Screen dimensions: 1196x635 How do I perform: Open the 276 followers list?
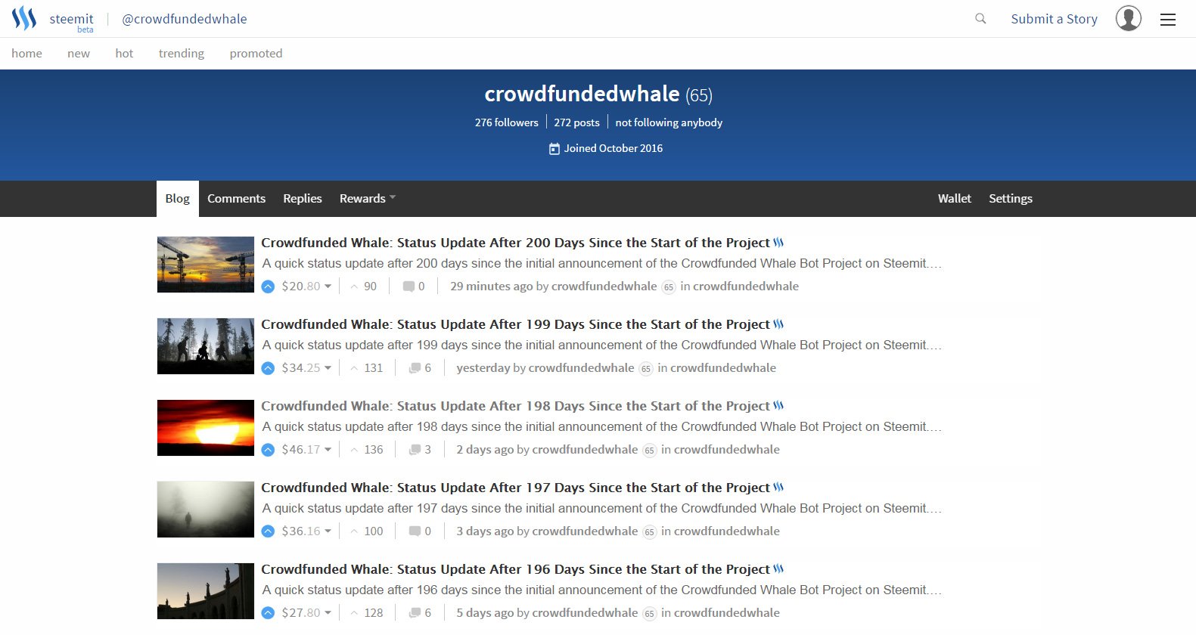[x=507, y=122]
